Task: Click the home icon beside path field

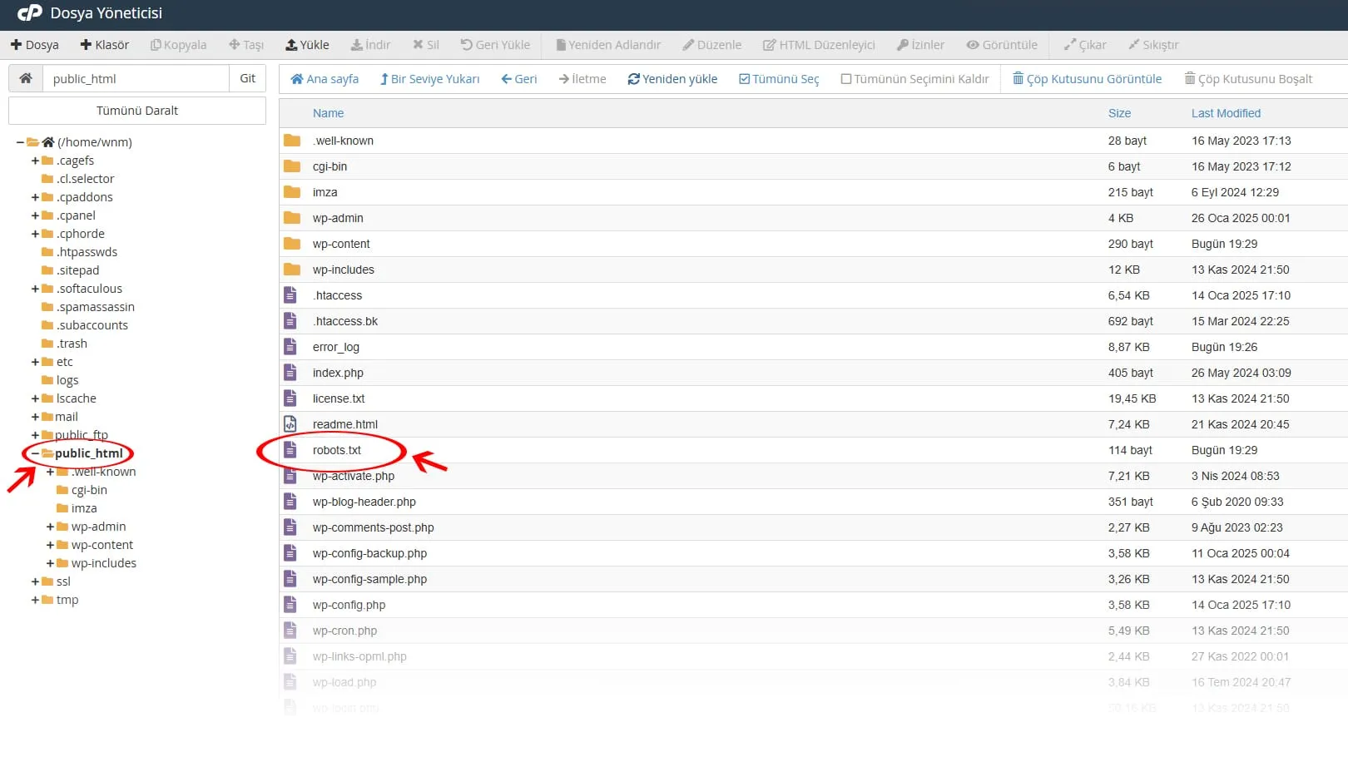Action: click(26, 78)
